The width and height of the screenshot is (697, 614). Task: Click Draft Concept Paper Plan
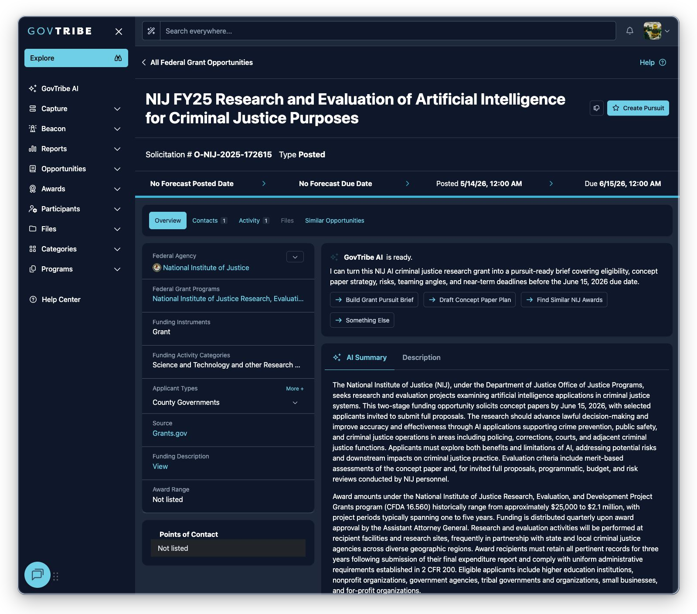[x=469, y=300]
